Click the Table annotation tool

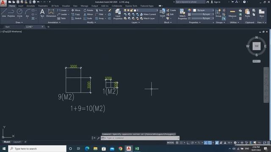pyautogui.click(x=61, y=18)
